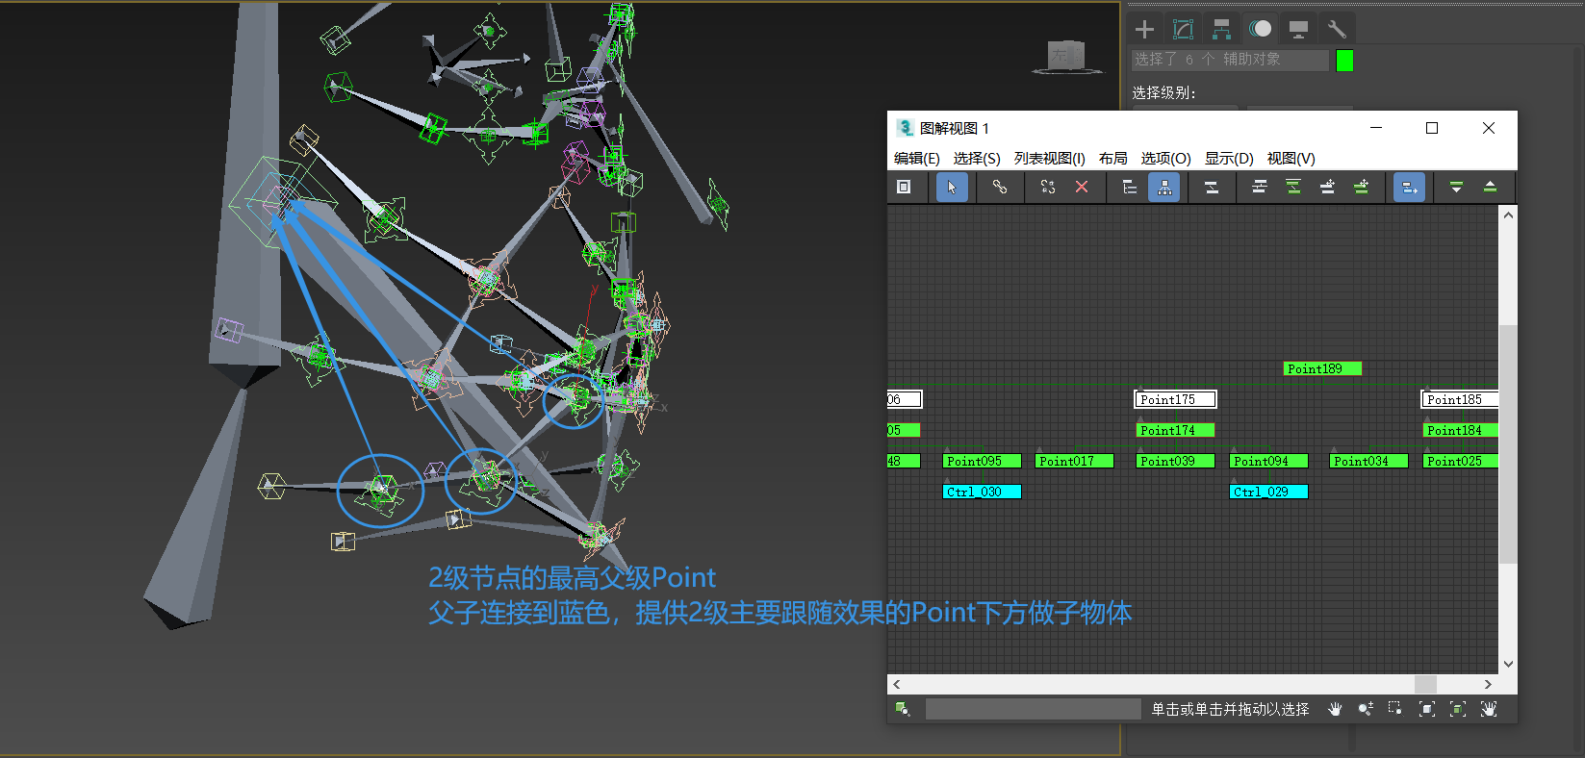Click the schematic view name search field

[x=1033, y=709]
